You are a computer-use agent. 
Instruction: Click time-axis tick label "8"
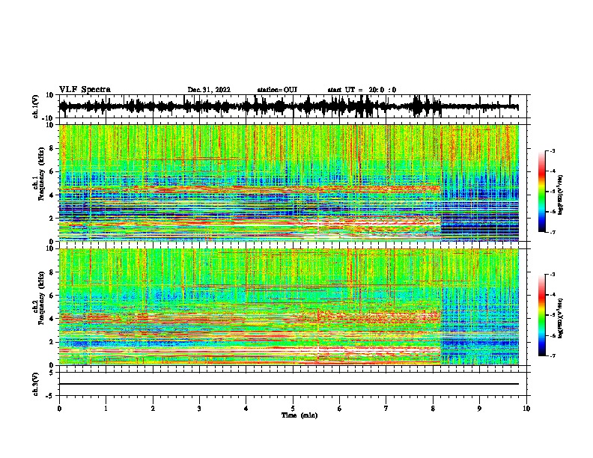[433, 409]
